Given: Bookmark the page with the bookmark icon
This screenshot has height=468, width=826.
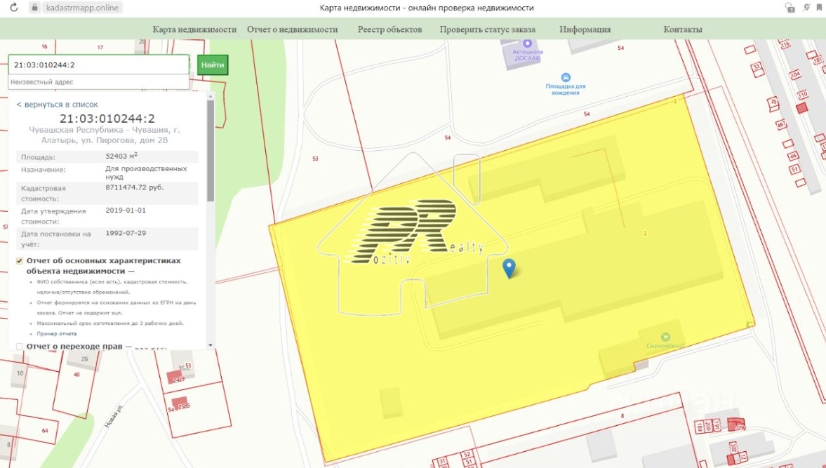Looking at the screenshot, I should pos(820,8).
